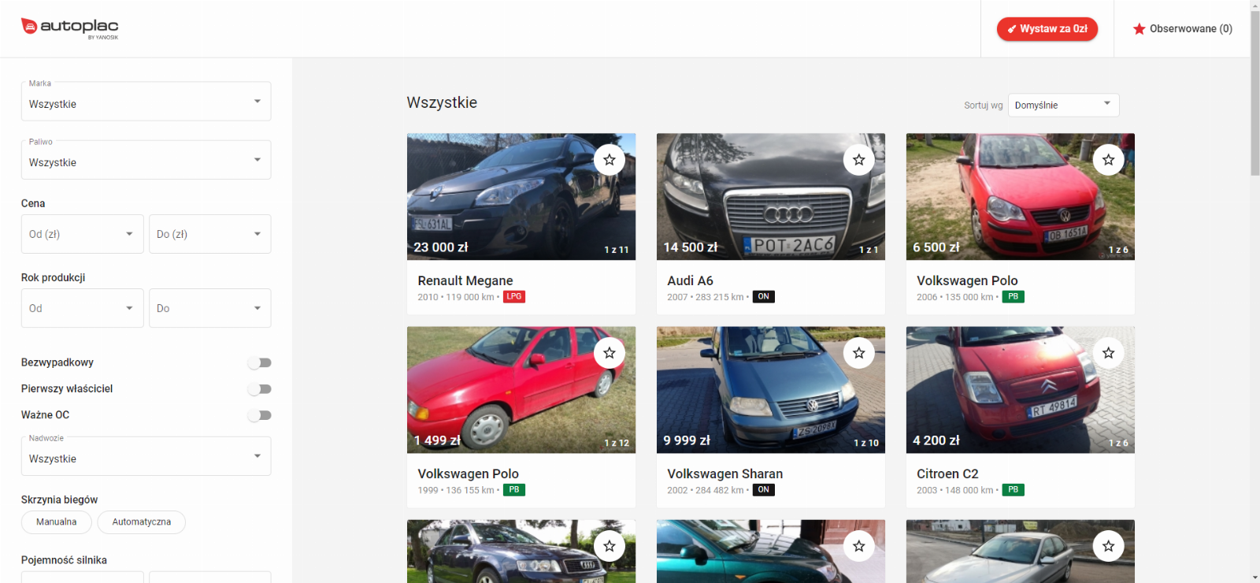
Task: Star the Renault Megane listing as favorite
Action: pos(610,160)
